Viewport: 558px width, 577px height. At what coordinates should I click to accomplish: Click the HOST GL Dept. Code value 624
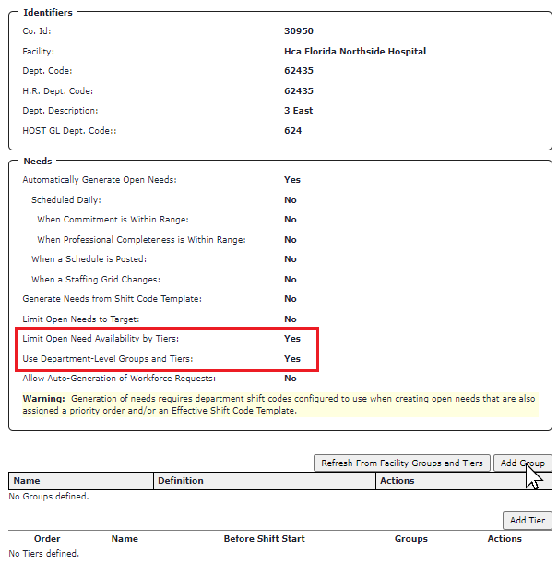coord(292,131)
